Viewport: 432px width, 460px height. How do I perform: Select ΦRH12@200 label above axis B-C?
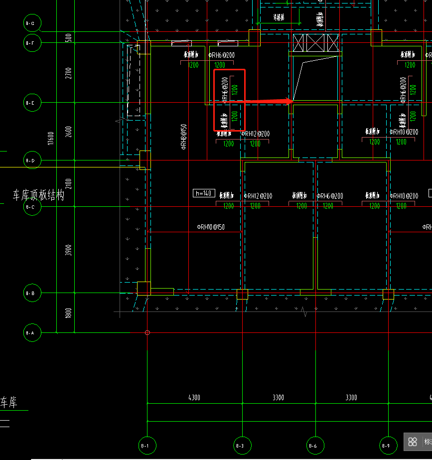(258, 196)
